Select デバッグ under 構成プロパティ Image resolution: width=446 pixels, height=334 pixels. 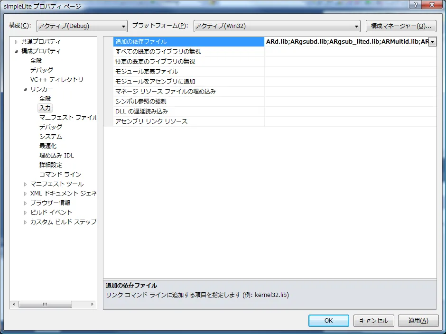42,70
